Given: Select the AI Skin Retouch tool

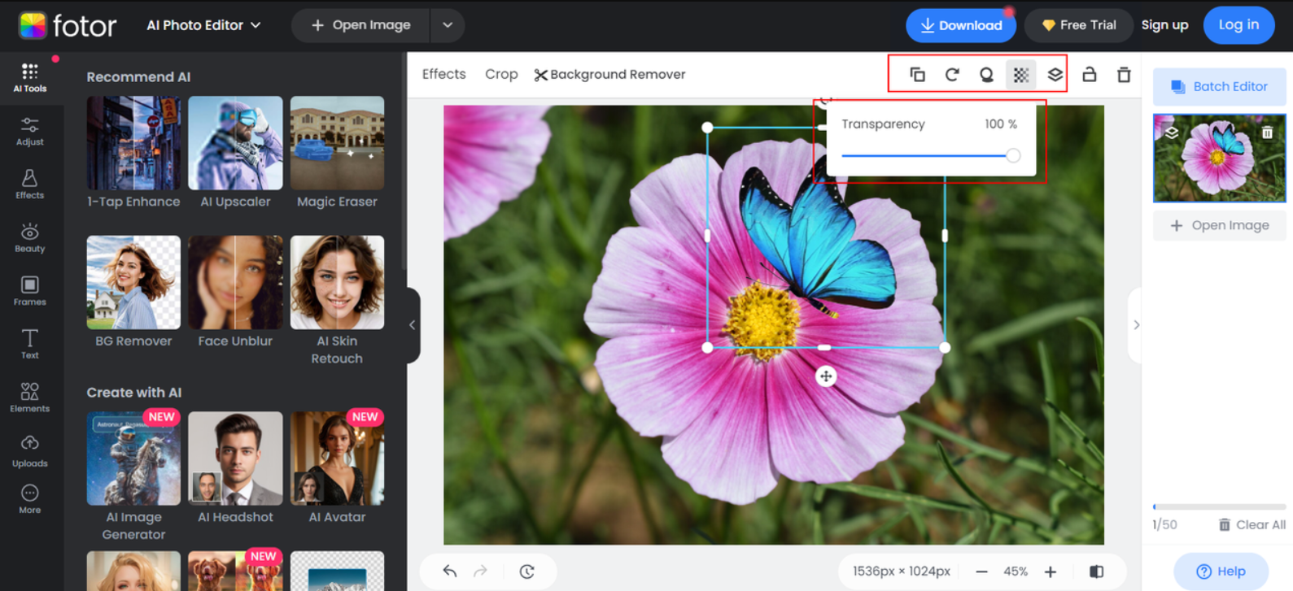Looking at the screenshot, I should pyautogui.click(x=337, y=301).
